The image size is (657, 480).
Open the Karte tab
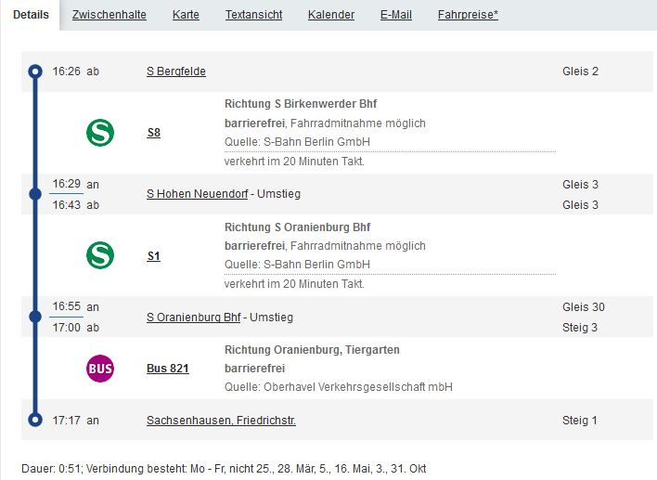pyautogui.click(x=186, y=15)
